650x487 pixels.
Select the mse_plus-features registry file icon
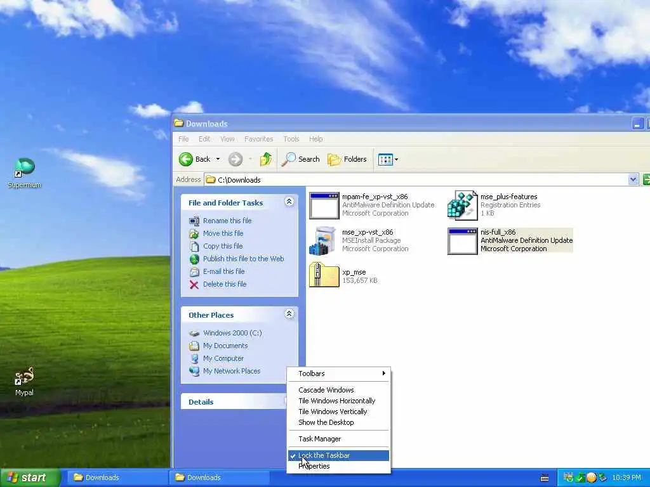pos(462,205)
